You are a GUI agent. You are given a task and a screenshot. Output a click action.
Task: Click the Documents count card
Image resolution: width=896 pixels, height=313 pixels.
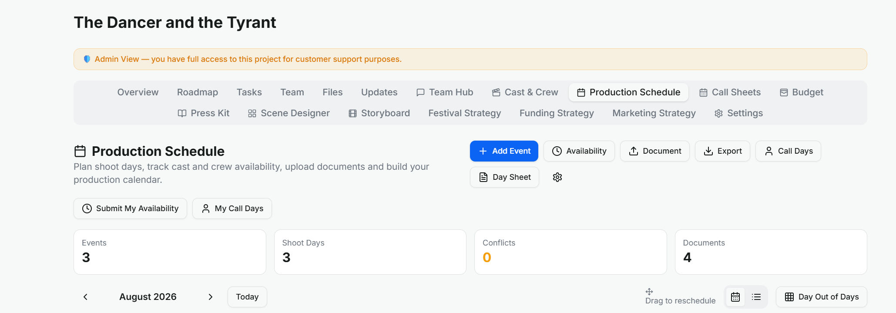(771, 252)
